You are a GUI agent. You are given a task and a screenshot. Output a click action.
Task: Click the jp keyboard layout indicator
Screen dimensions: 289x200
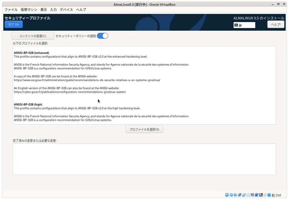click(244, 25)
